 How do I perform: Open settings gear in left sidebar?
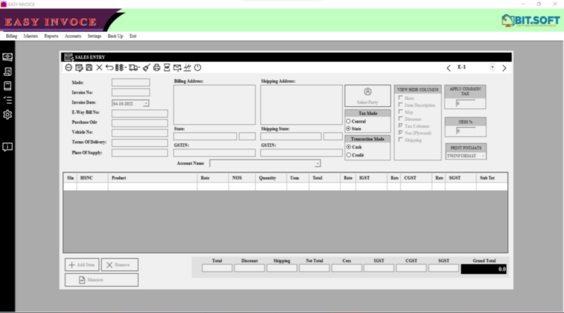pos(8,115)
